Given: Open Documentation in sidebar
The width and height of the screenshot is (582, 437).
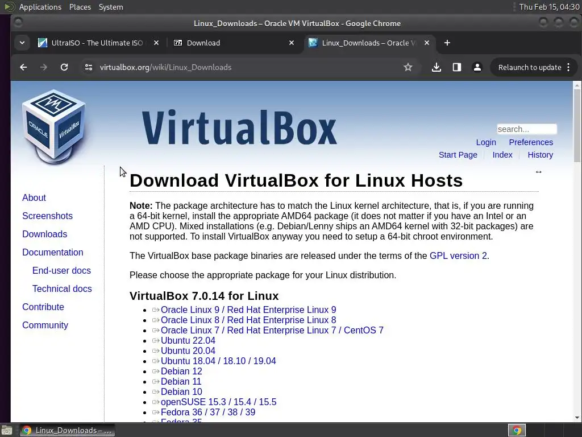Looking at the screenshot, I should 52,252.
